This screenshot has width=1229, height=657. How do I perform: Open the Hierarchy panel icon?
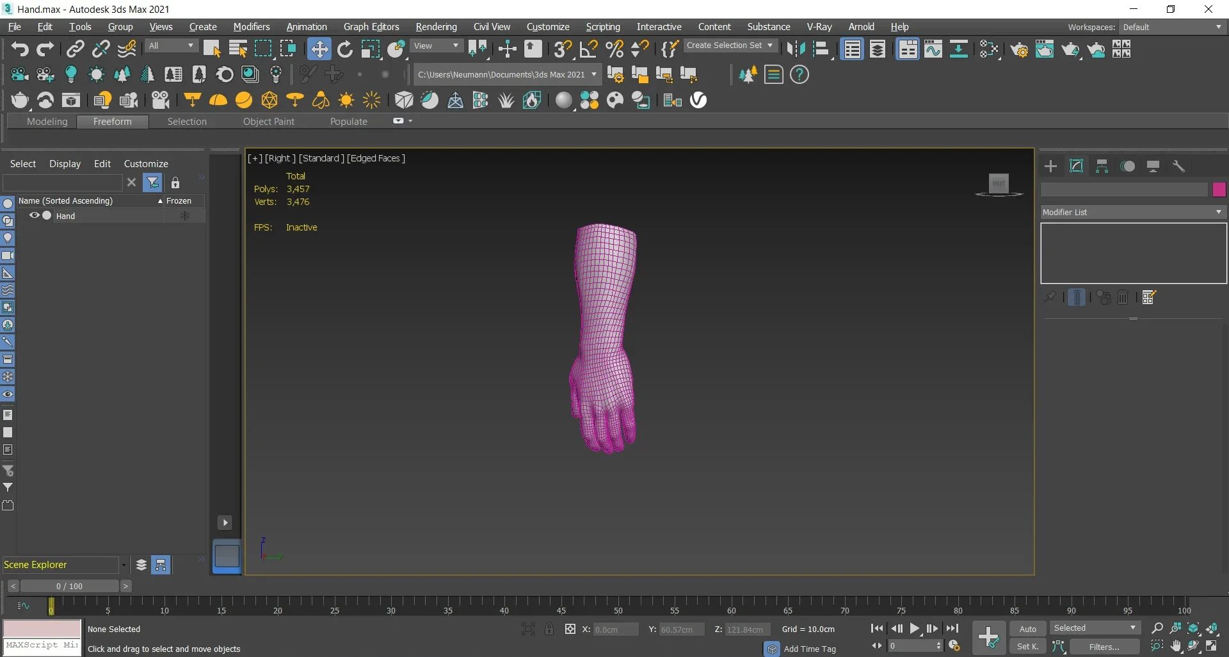pos(1102,166)
